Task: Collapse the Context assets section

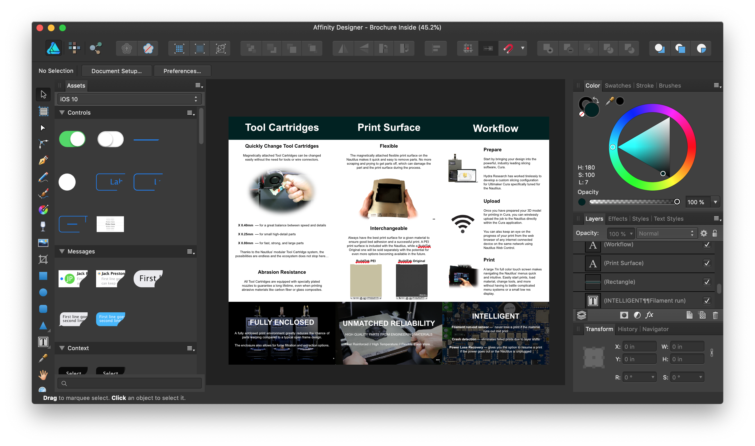Action: [x=62, y=348]
